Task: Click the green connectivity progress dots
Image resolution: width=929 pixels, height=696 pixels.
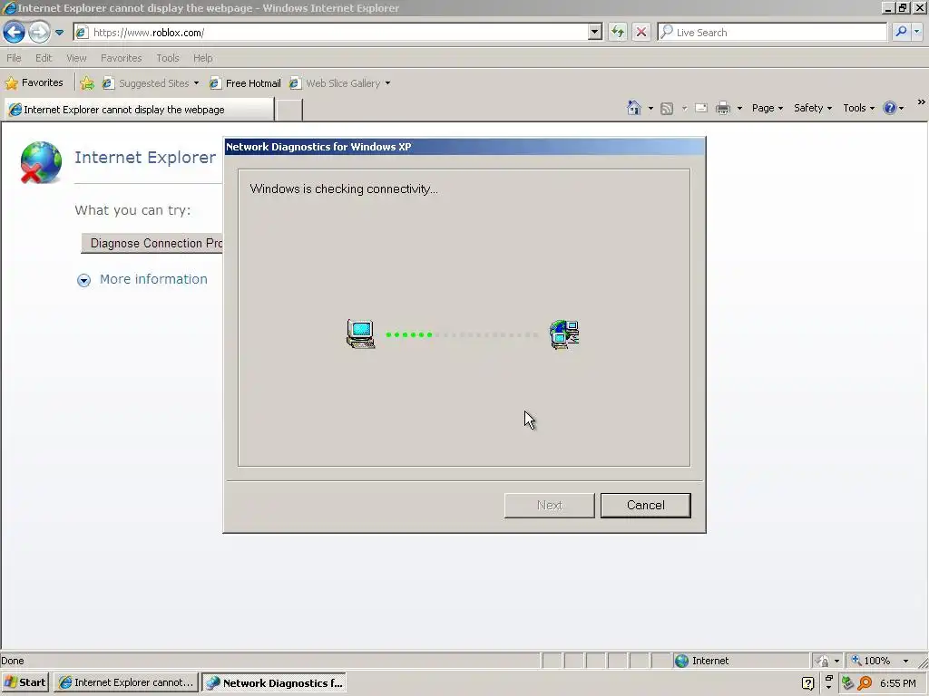Action: coord(409,335)
